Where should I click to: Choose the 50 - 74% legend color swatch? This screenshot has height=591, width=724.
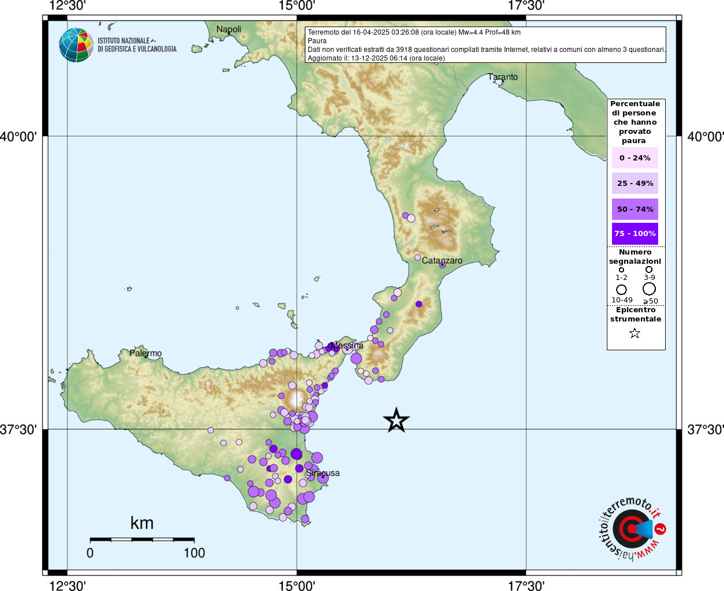coord(635,209)
